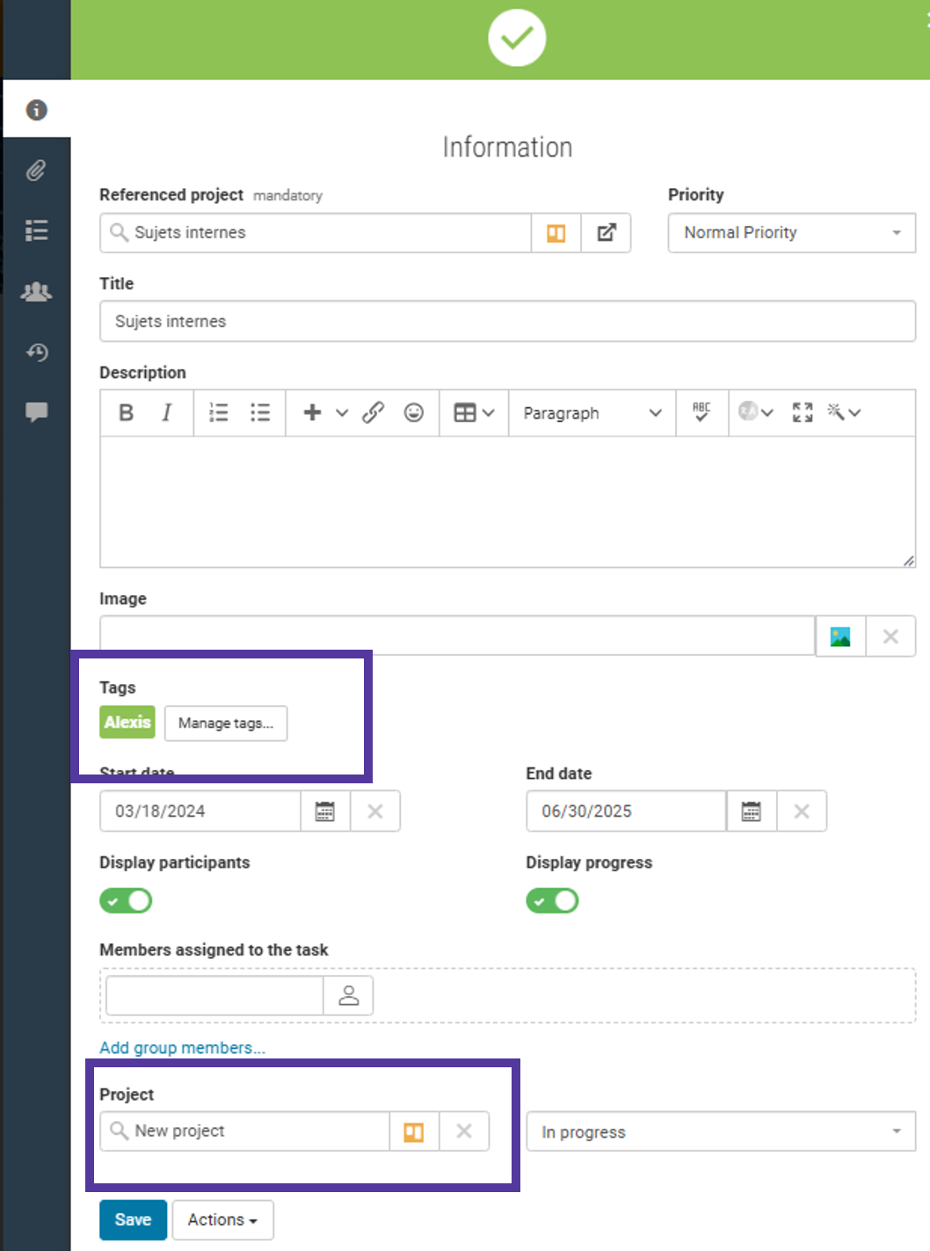Follow the Add group members link
This screenshot has height=1251, width=930.
pyautogui.click(x=182, y=1048)
